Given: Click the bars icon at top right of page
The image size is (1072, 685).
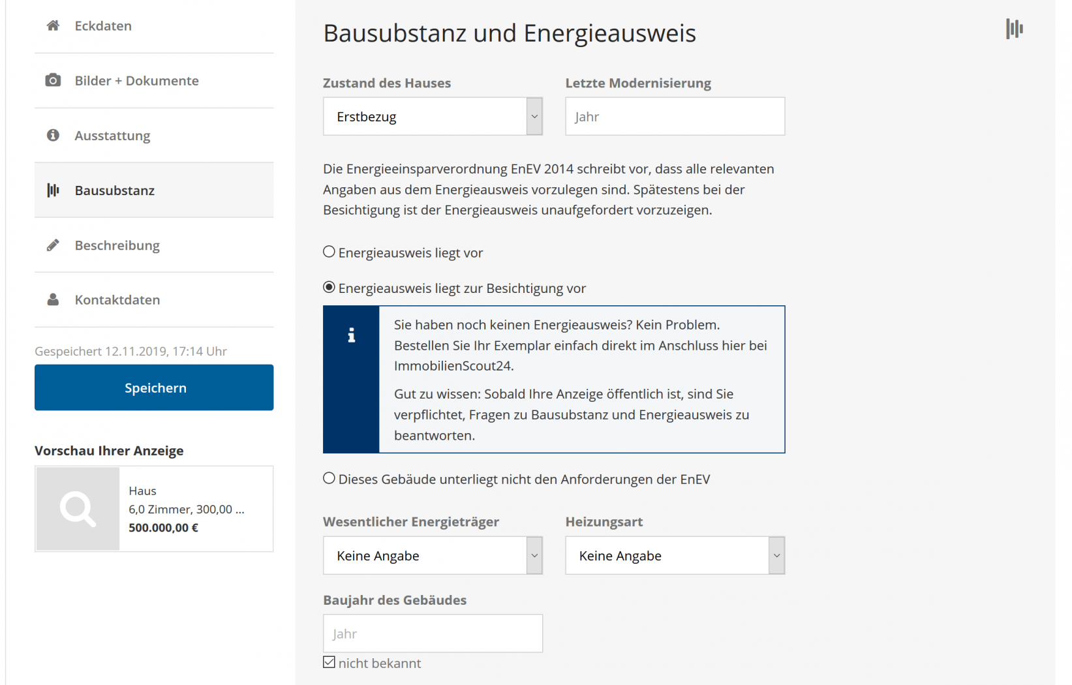Looking at the screenshot, I should (x=1015, y=29).
